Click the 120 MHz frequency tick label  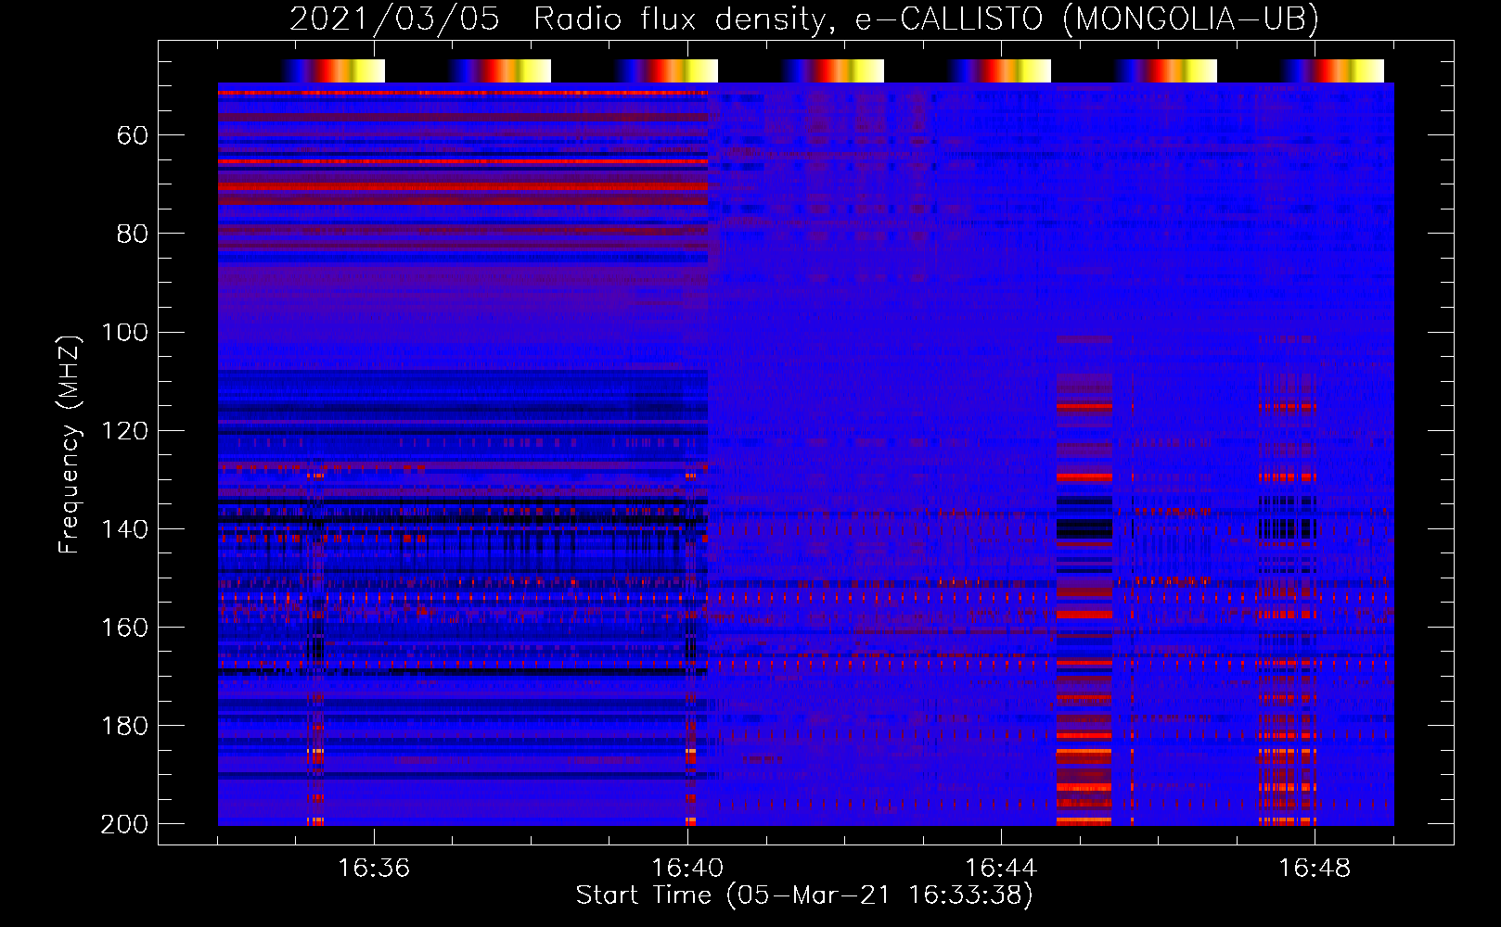pos(124,431)
